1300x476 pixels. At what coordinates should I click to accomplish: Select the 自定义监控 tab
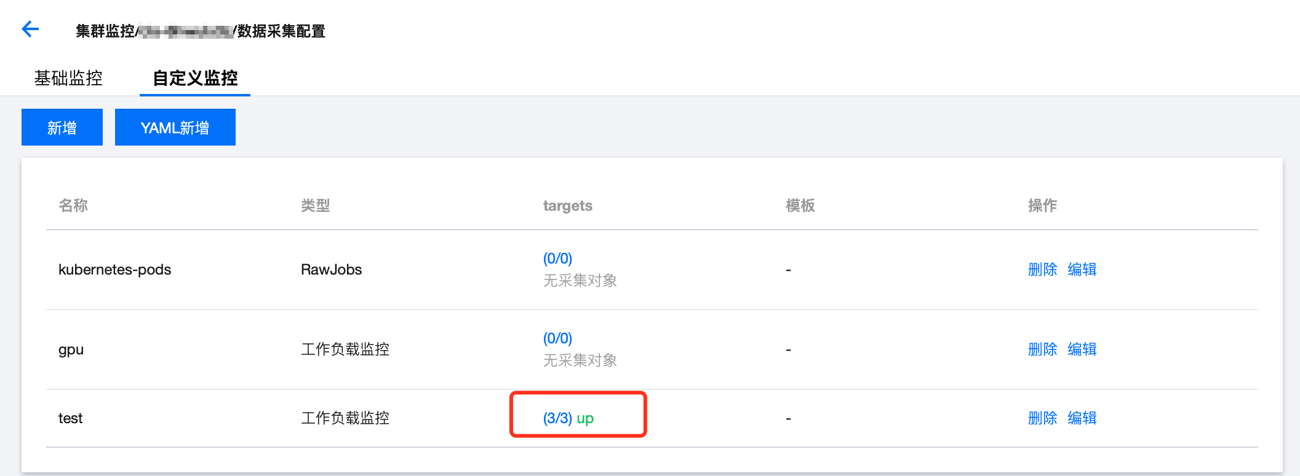click(x=195, y=78)
